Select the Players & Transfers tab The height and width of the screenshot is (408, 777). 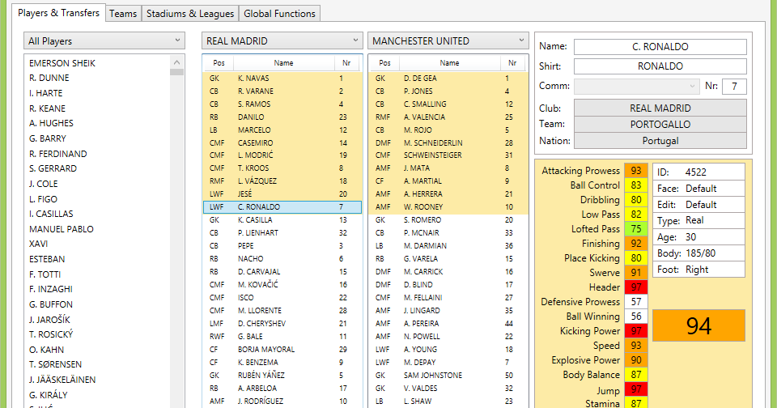pos(58,12)
